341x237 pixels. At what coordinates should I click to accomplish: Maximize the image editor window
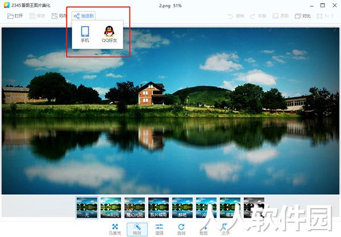tap(322, 5)
